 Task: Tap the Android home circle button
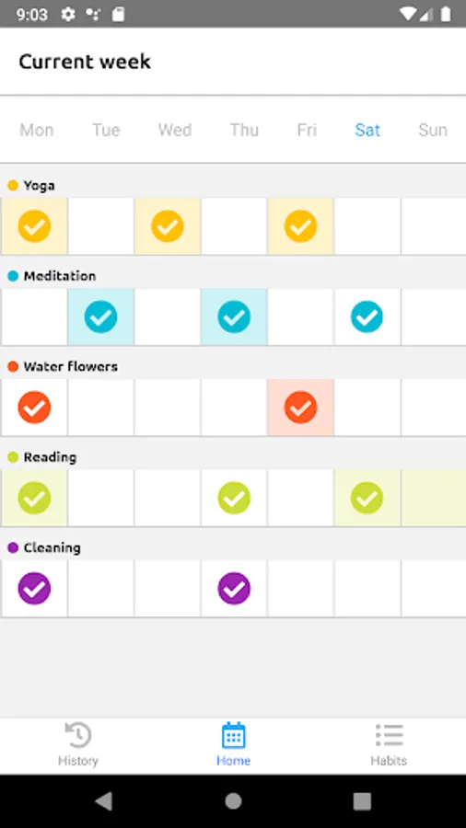click(233, 801)
